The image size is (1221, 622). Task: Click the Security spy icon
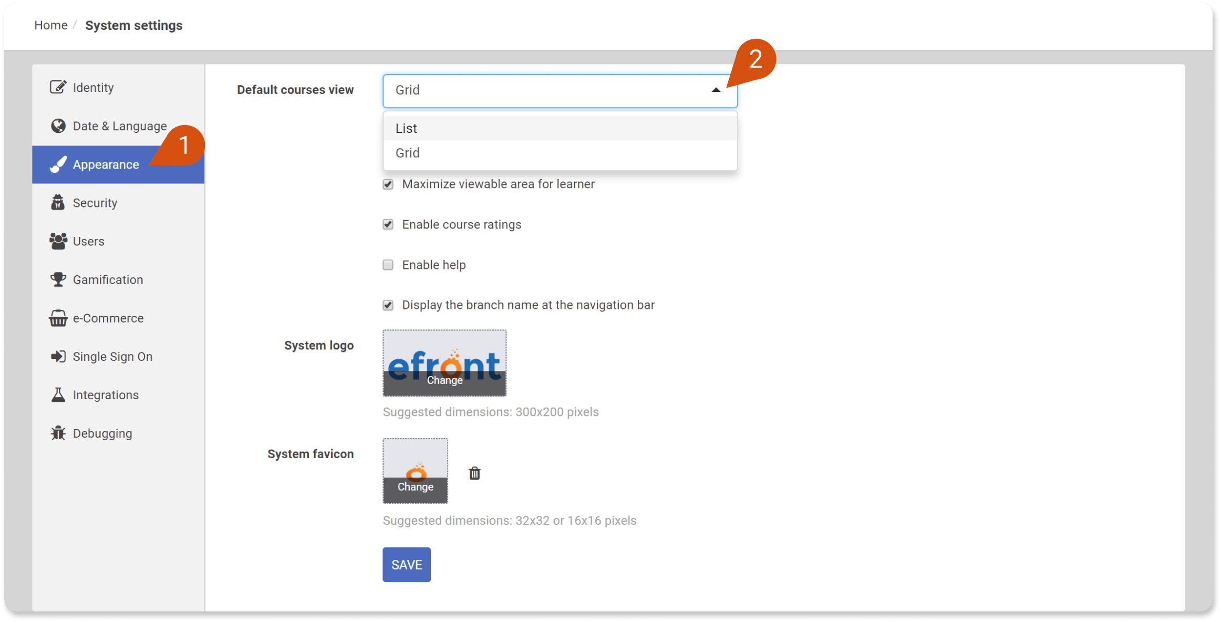pos(58,203)
